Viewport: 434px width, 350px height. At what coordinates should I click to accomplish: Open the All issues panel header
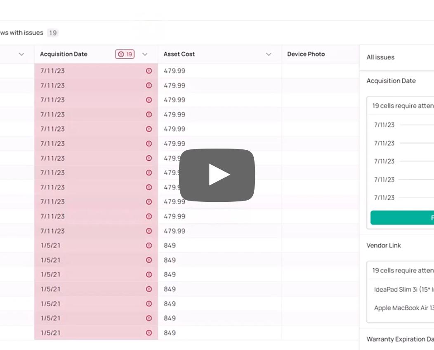(x=380, y=57)
